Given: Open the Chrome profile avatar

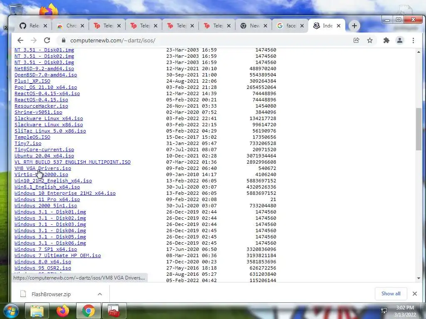Looking at the screenshot, I should 400,40.
